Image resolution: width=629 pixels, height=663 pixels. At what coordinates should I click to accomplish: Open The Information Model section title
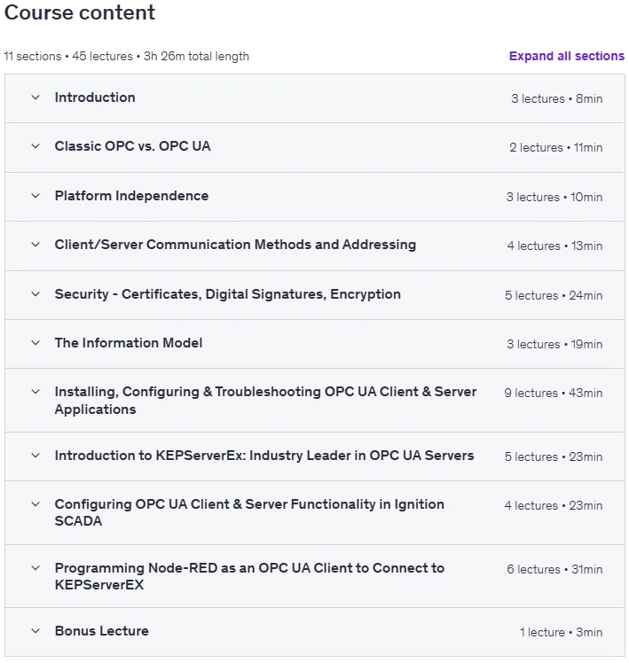tap(129, 343)
